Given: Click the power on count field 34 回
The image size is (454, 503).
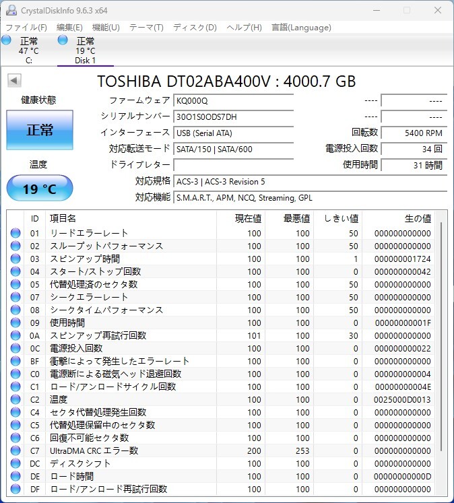Looking at the screenshot, I should pos(414,149).
